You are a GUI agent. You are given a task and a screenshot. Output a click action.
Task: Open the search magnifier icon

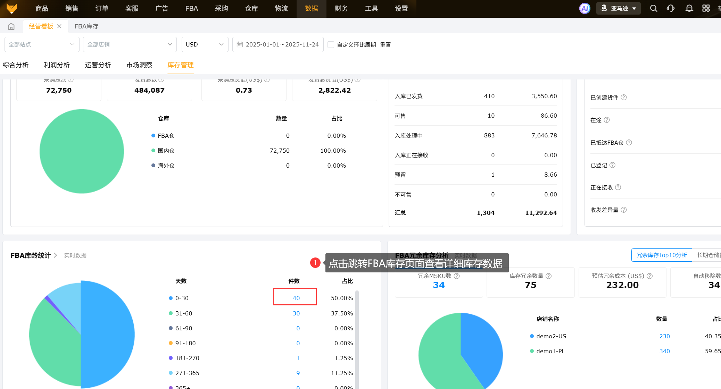pyautogui.click(x=653, y=8)
